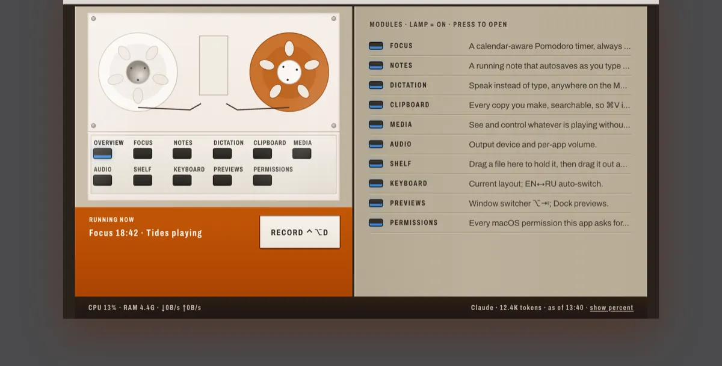Viewport: 722px width, 366px height.
Task: Toggle the CLIPBOARD module lamp
Action: [376, 105]
